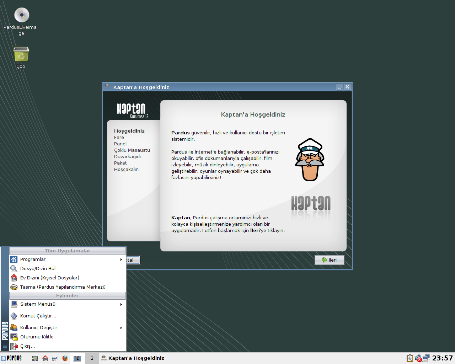Switch to virtual desktop 2 in pager

pos(92,358)
